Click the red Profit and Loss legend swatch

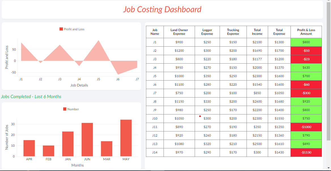click(x=61, y=29)
